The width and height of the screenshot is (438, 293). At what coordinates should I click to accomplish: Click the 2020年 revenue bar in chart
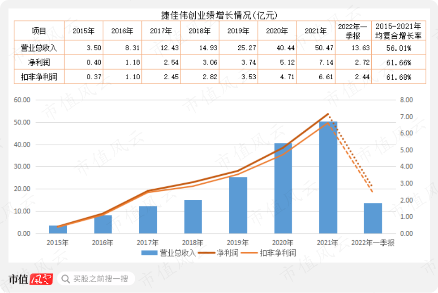[x=283, y=188]
